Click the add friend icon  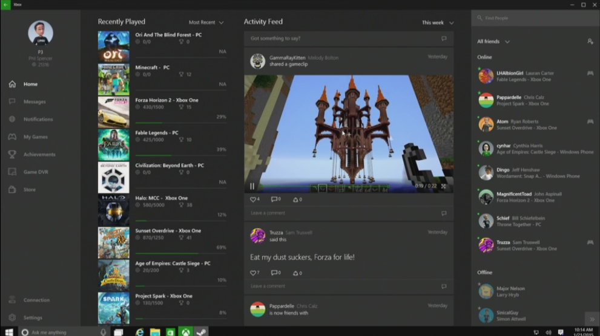[x=590, y=41]
